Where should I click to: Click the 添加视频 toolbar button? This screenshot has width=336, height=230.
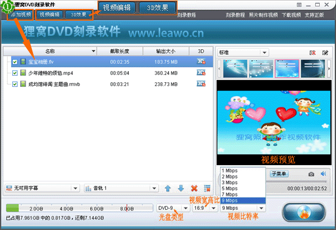(20, 15)
